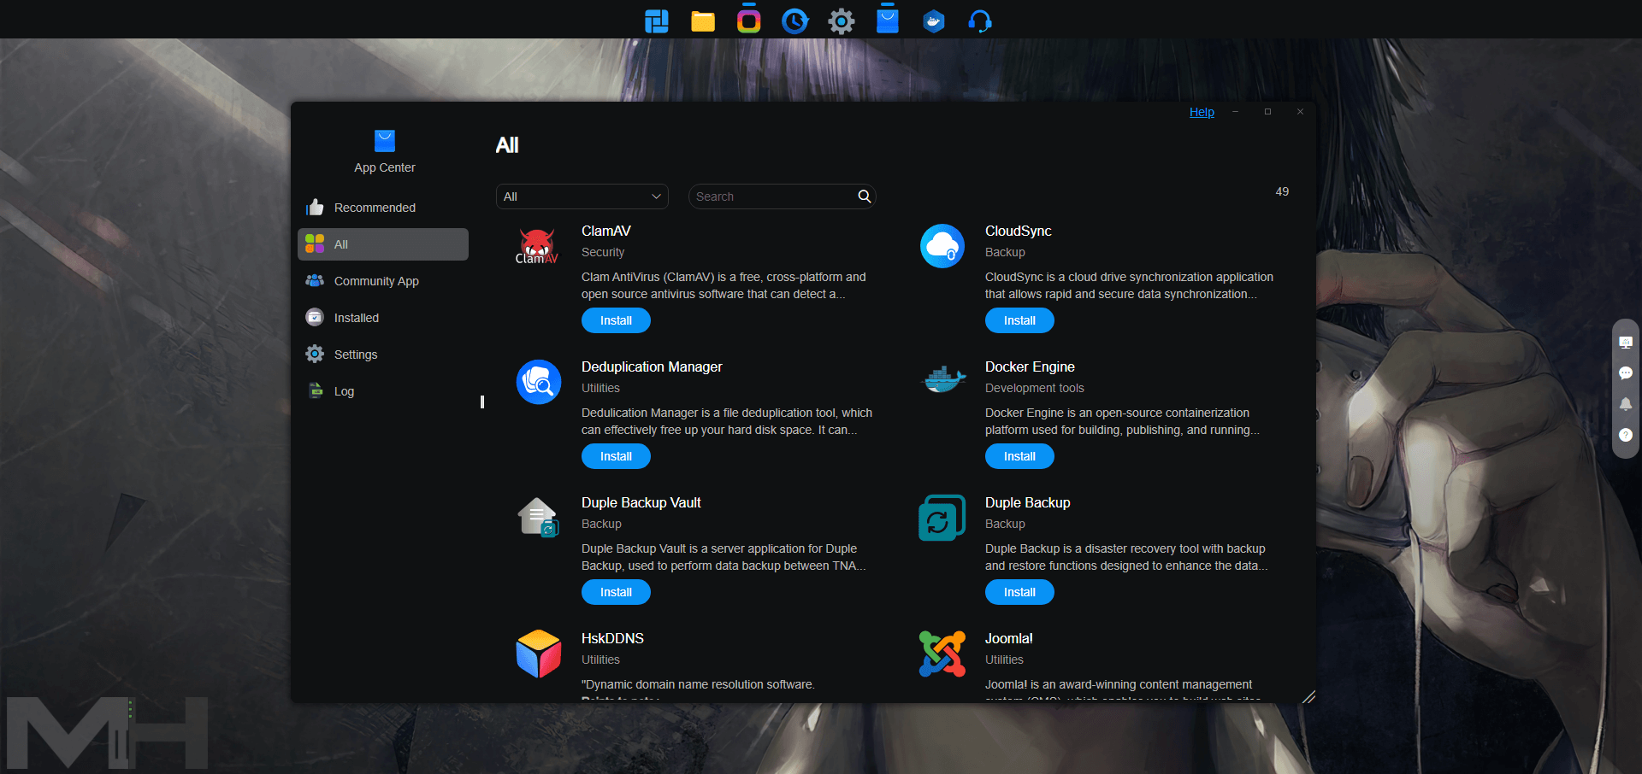Click the Joomla! logo icon
1642x774 pixels.
[942, 654]
